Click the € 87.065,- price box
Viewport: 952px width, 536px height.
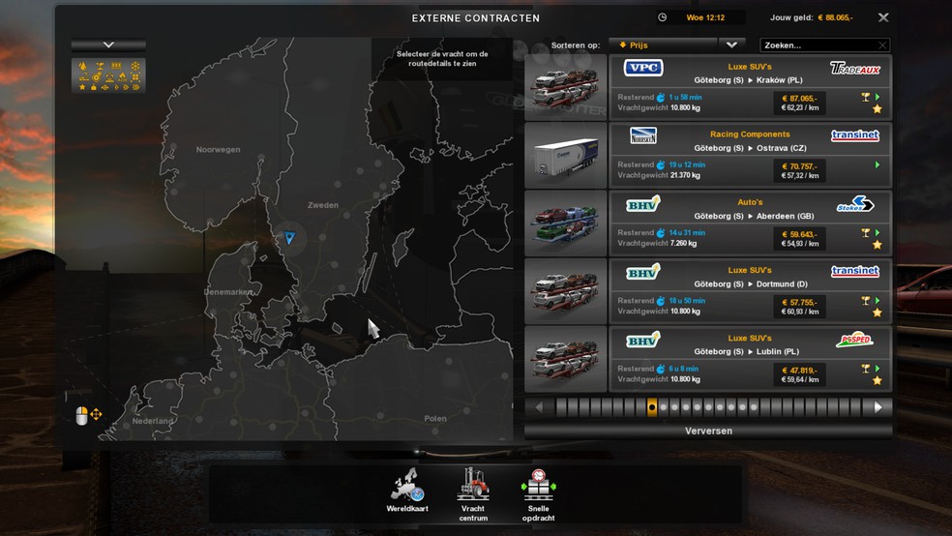click(x=799, y=103)
